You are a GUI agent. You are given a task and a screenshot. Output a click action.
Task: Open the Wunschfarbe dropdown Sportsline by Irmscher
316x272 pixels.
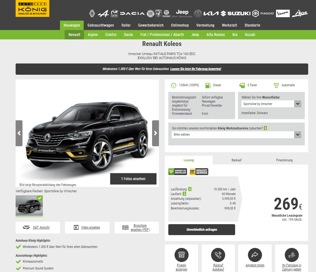pos(271,104)
